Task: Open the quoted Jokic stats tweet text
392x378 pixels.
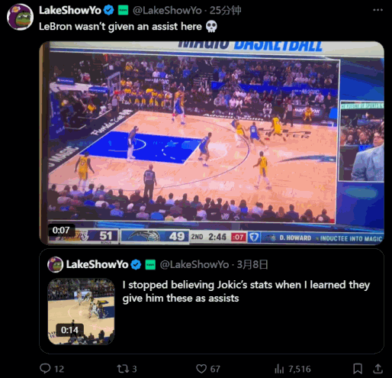Action: (x=246, y=292)
